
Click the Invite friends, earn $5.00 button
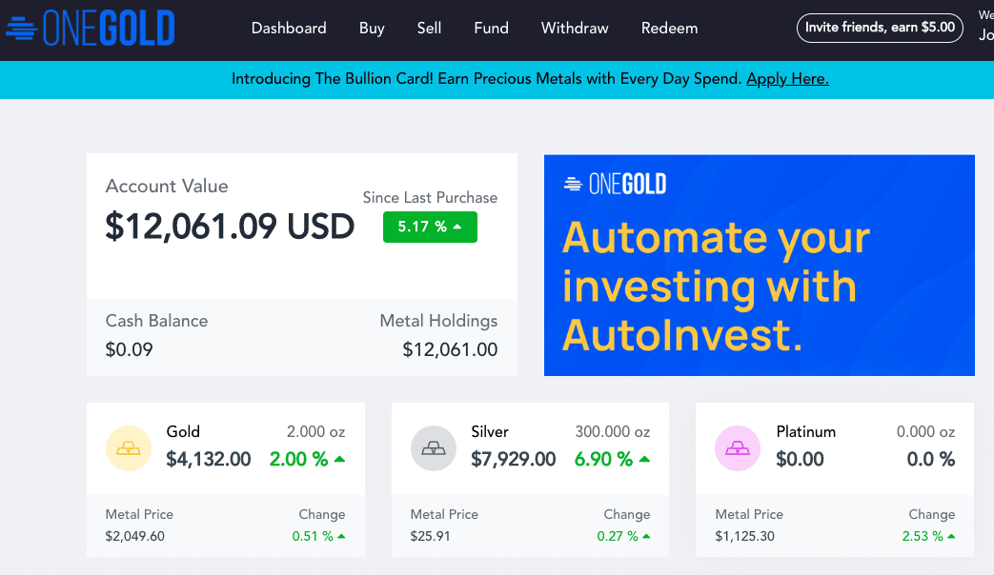coord(880,28)
